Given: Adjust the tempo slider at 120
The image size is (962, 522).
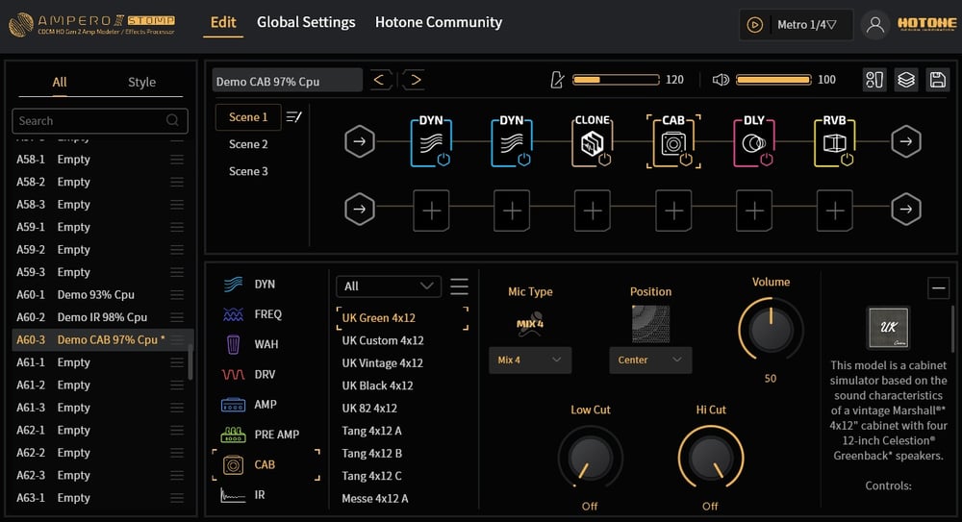Looking at the screenshot, I should point(616,80).
